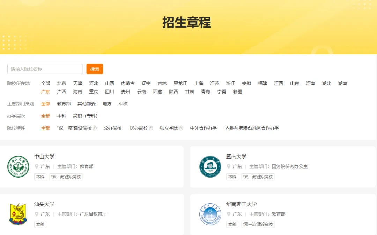The image size is (377, 235).
Task: Click location pin icon in 汕头大学 card
Action: pyautogui.click(x=37, y=214)
